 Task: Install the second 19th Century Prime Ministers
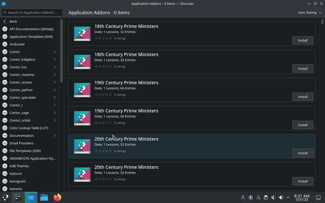point(303,125)
